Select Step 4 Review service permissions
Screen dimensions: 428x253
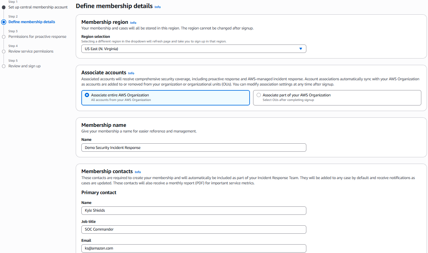31,51
